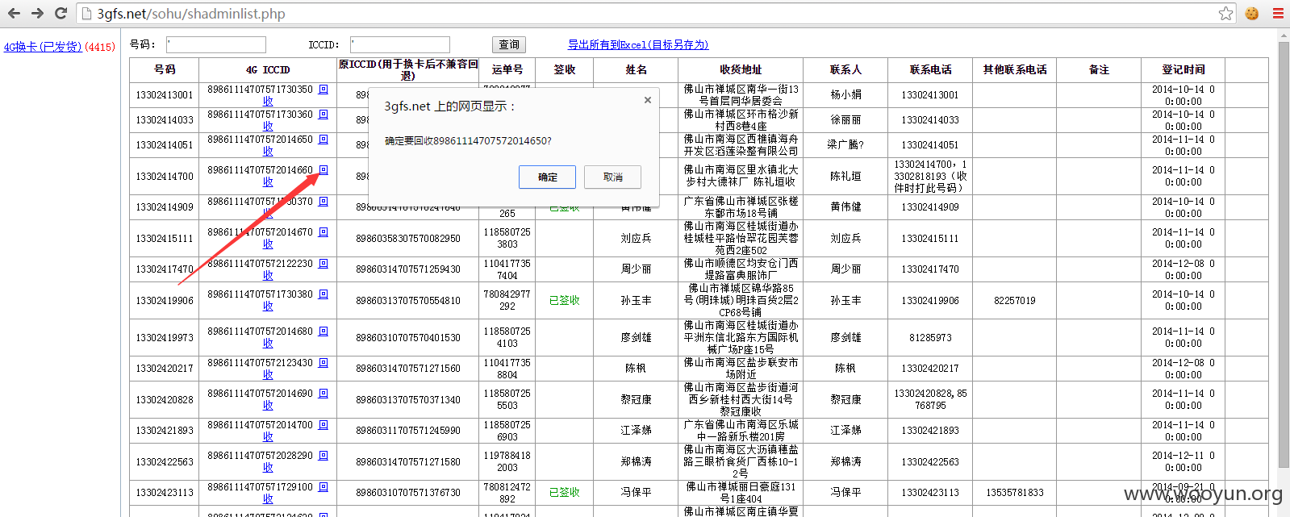The image size is (1290, 517).
Task: Open the cookie extension icon
Action: (x=1252, y=13)
